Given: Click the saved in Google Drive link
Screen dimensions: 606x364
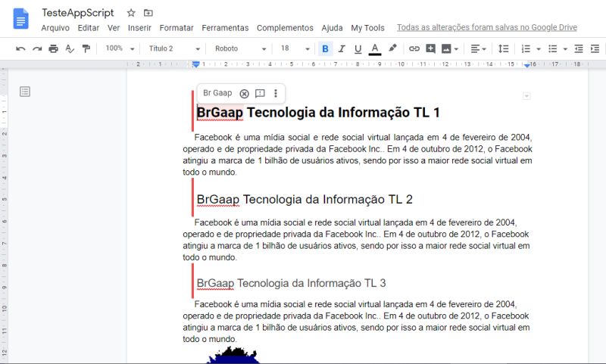Looking at the screenshot, I should [486, 27].
